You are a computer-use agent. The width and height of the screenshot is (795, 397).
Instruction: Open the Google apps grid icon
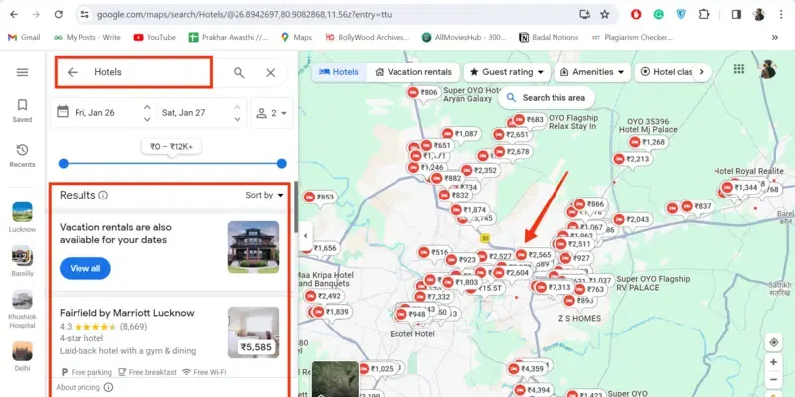coord(739,68)
